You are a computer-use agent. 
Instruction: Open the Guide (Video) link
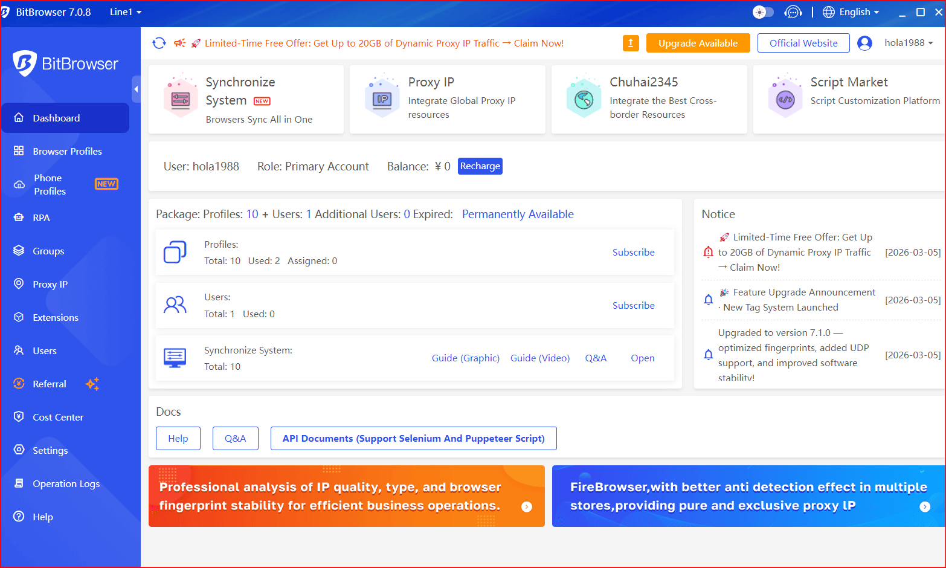point(539,358)
